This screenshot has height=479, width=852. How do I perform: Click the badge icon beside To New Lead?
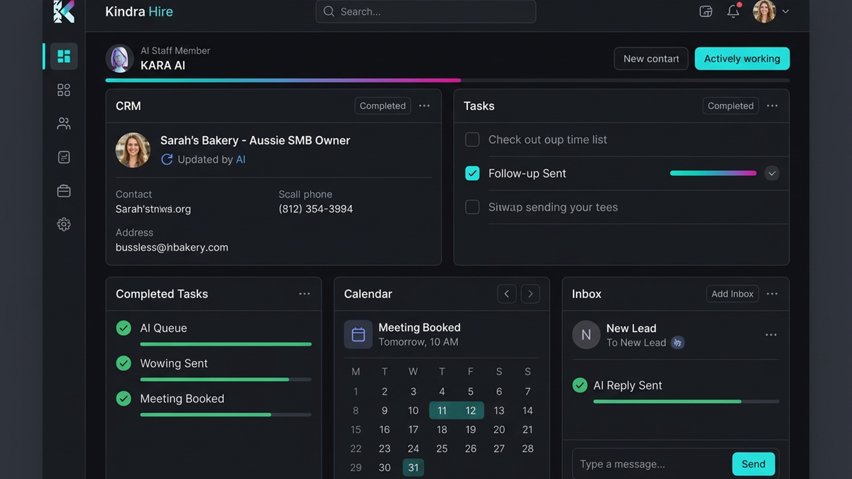pos(678,343)
